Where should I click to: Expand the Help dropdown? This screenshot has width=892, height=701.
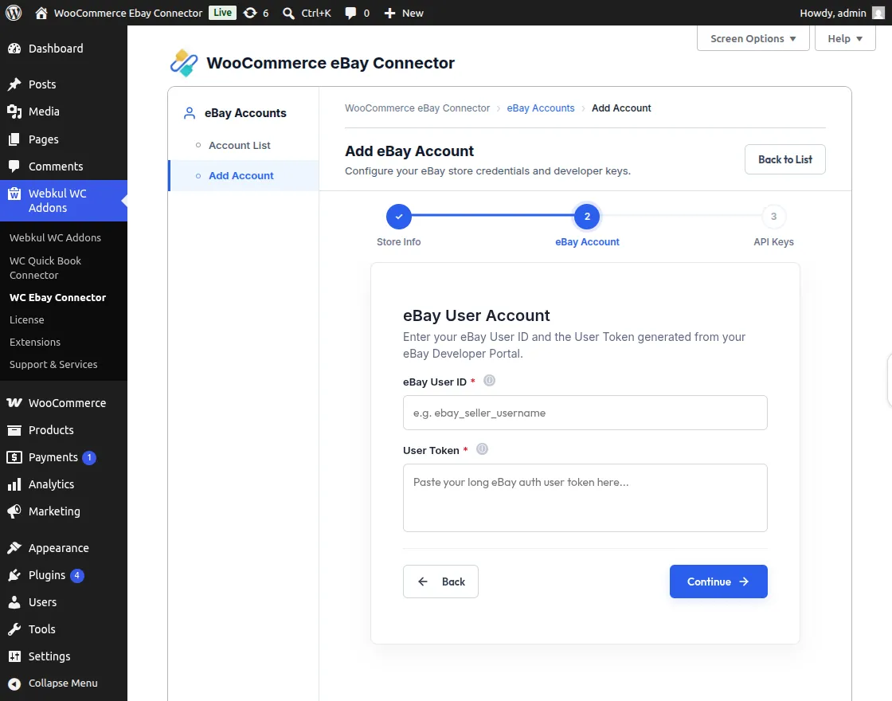click(x=845, y=38)
